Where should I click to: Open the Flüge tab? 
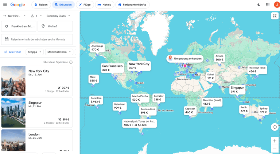(85, 5)
